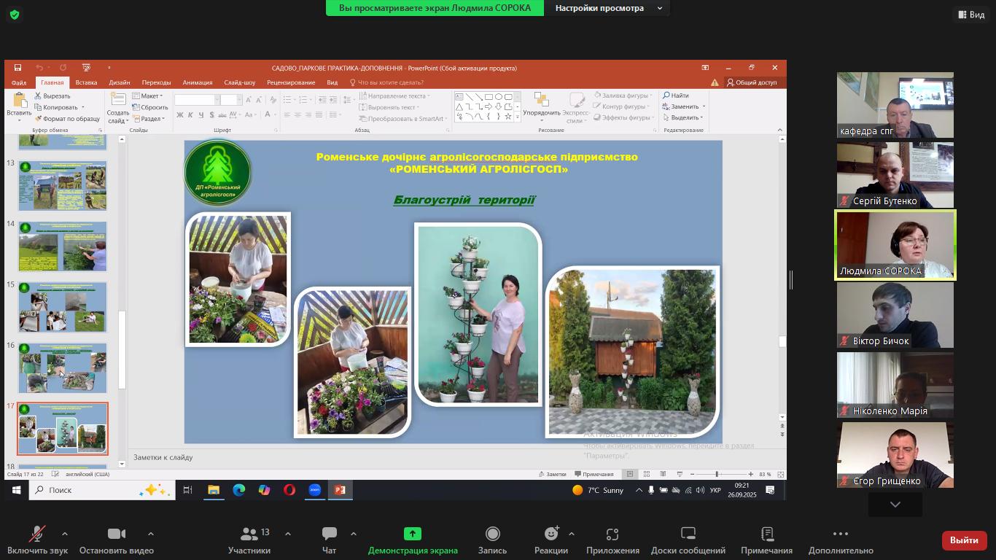Click the PowerPoint icon in Windows taskbar
Image resolution: width=996 pixels, height=560 pixels.
coord(339,490)
